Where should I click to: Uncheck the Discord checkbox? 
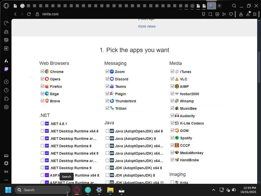click(x=107, y=79)
